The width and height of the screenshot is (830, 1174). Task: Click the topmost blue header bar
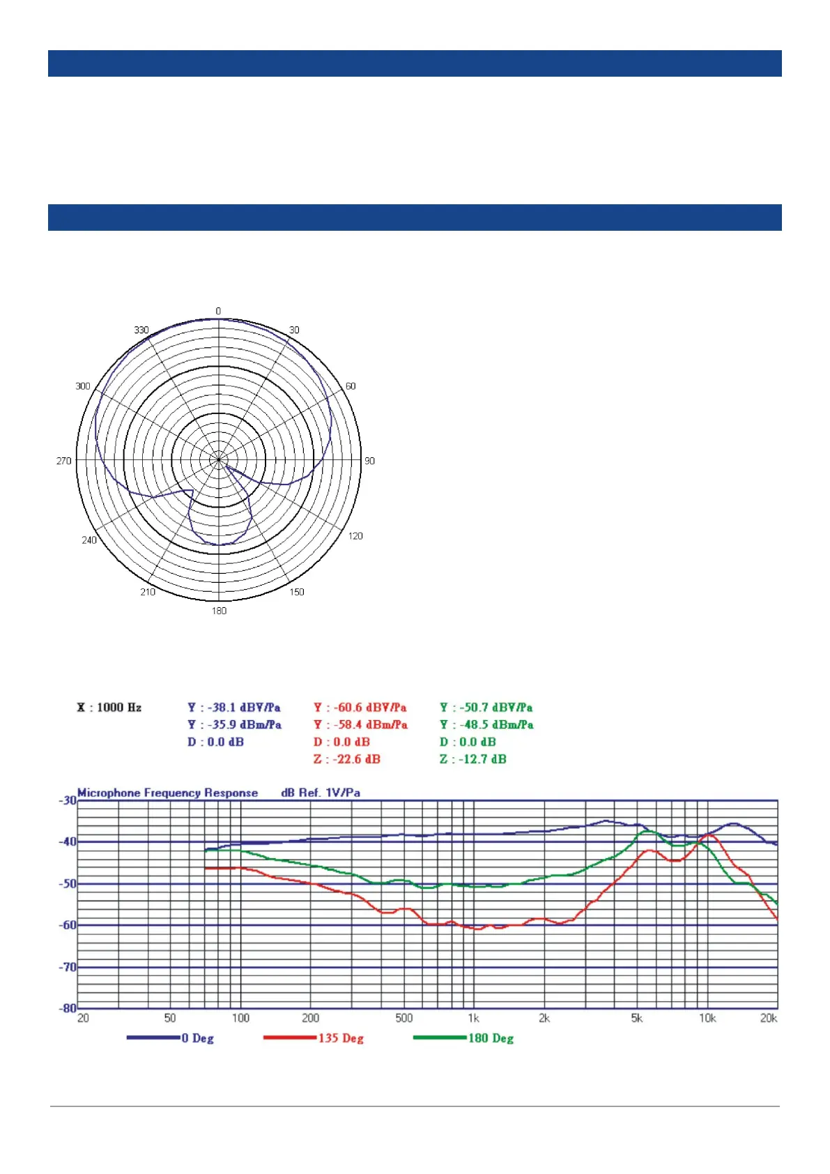click(415, 63)
